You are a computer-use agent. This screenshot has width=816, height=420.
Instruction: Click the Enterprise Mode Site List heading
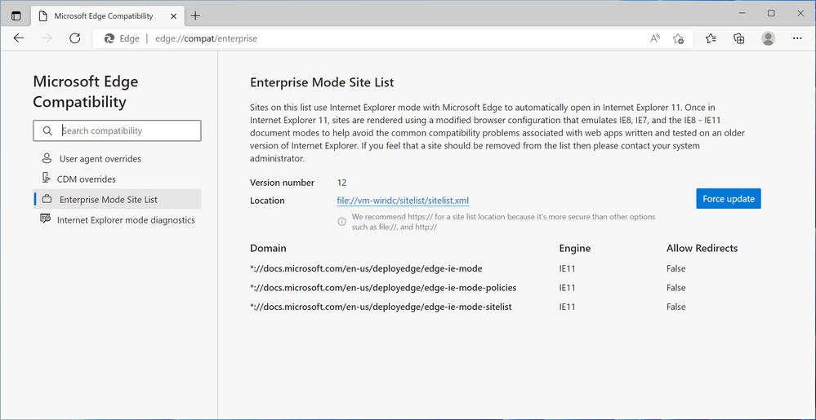pyautogui.click(x=322, y=82)
